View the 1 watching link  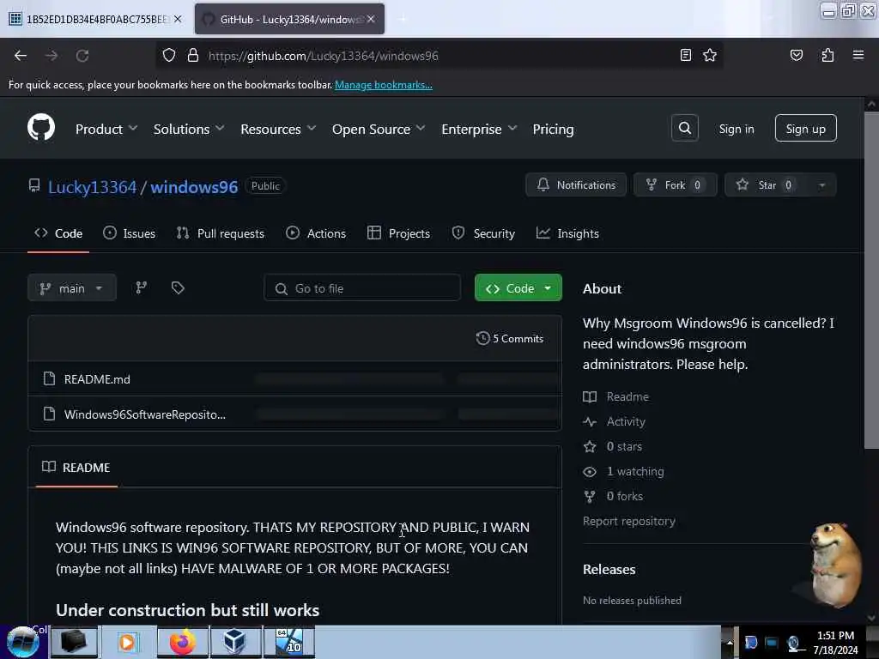tap(635, 471)
